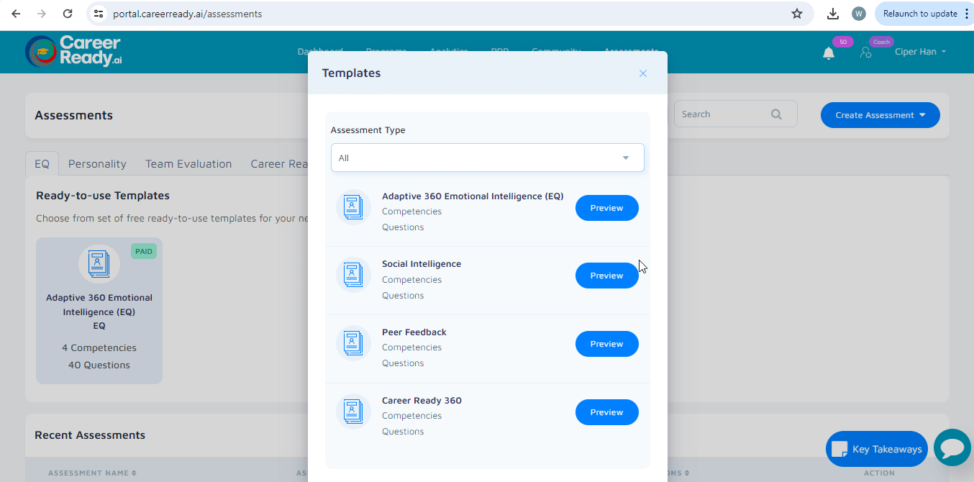Click the notification bell icon
The image size is (974, 482).
click(829, 53)
